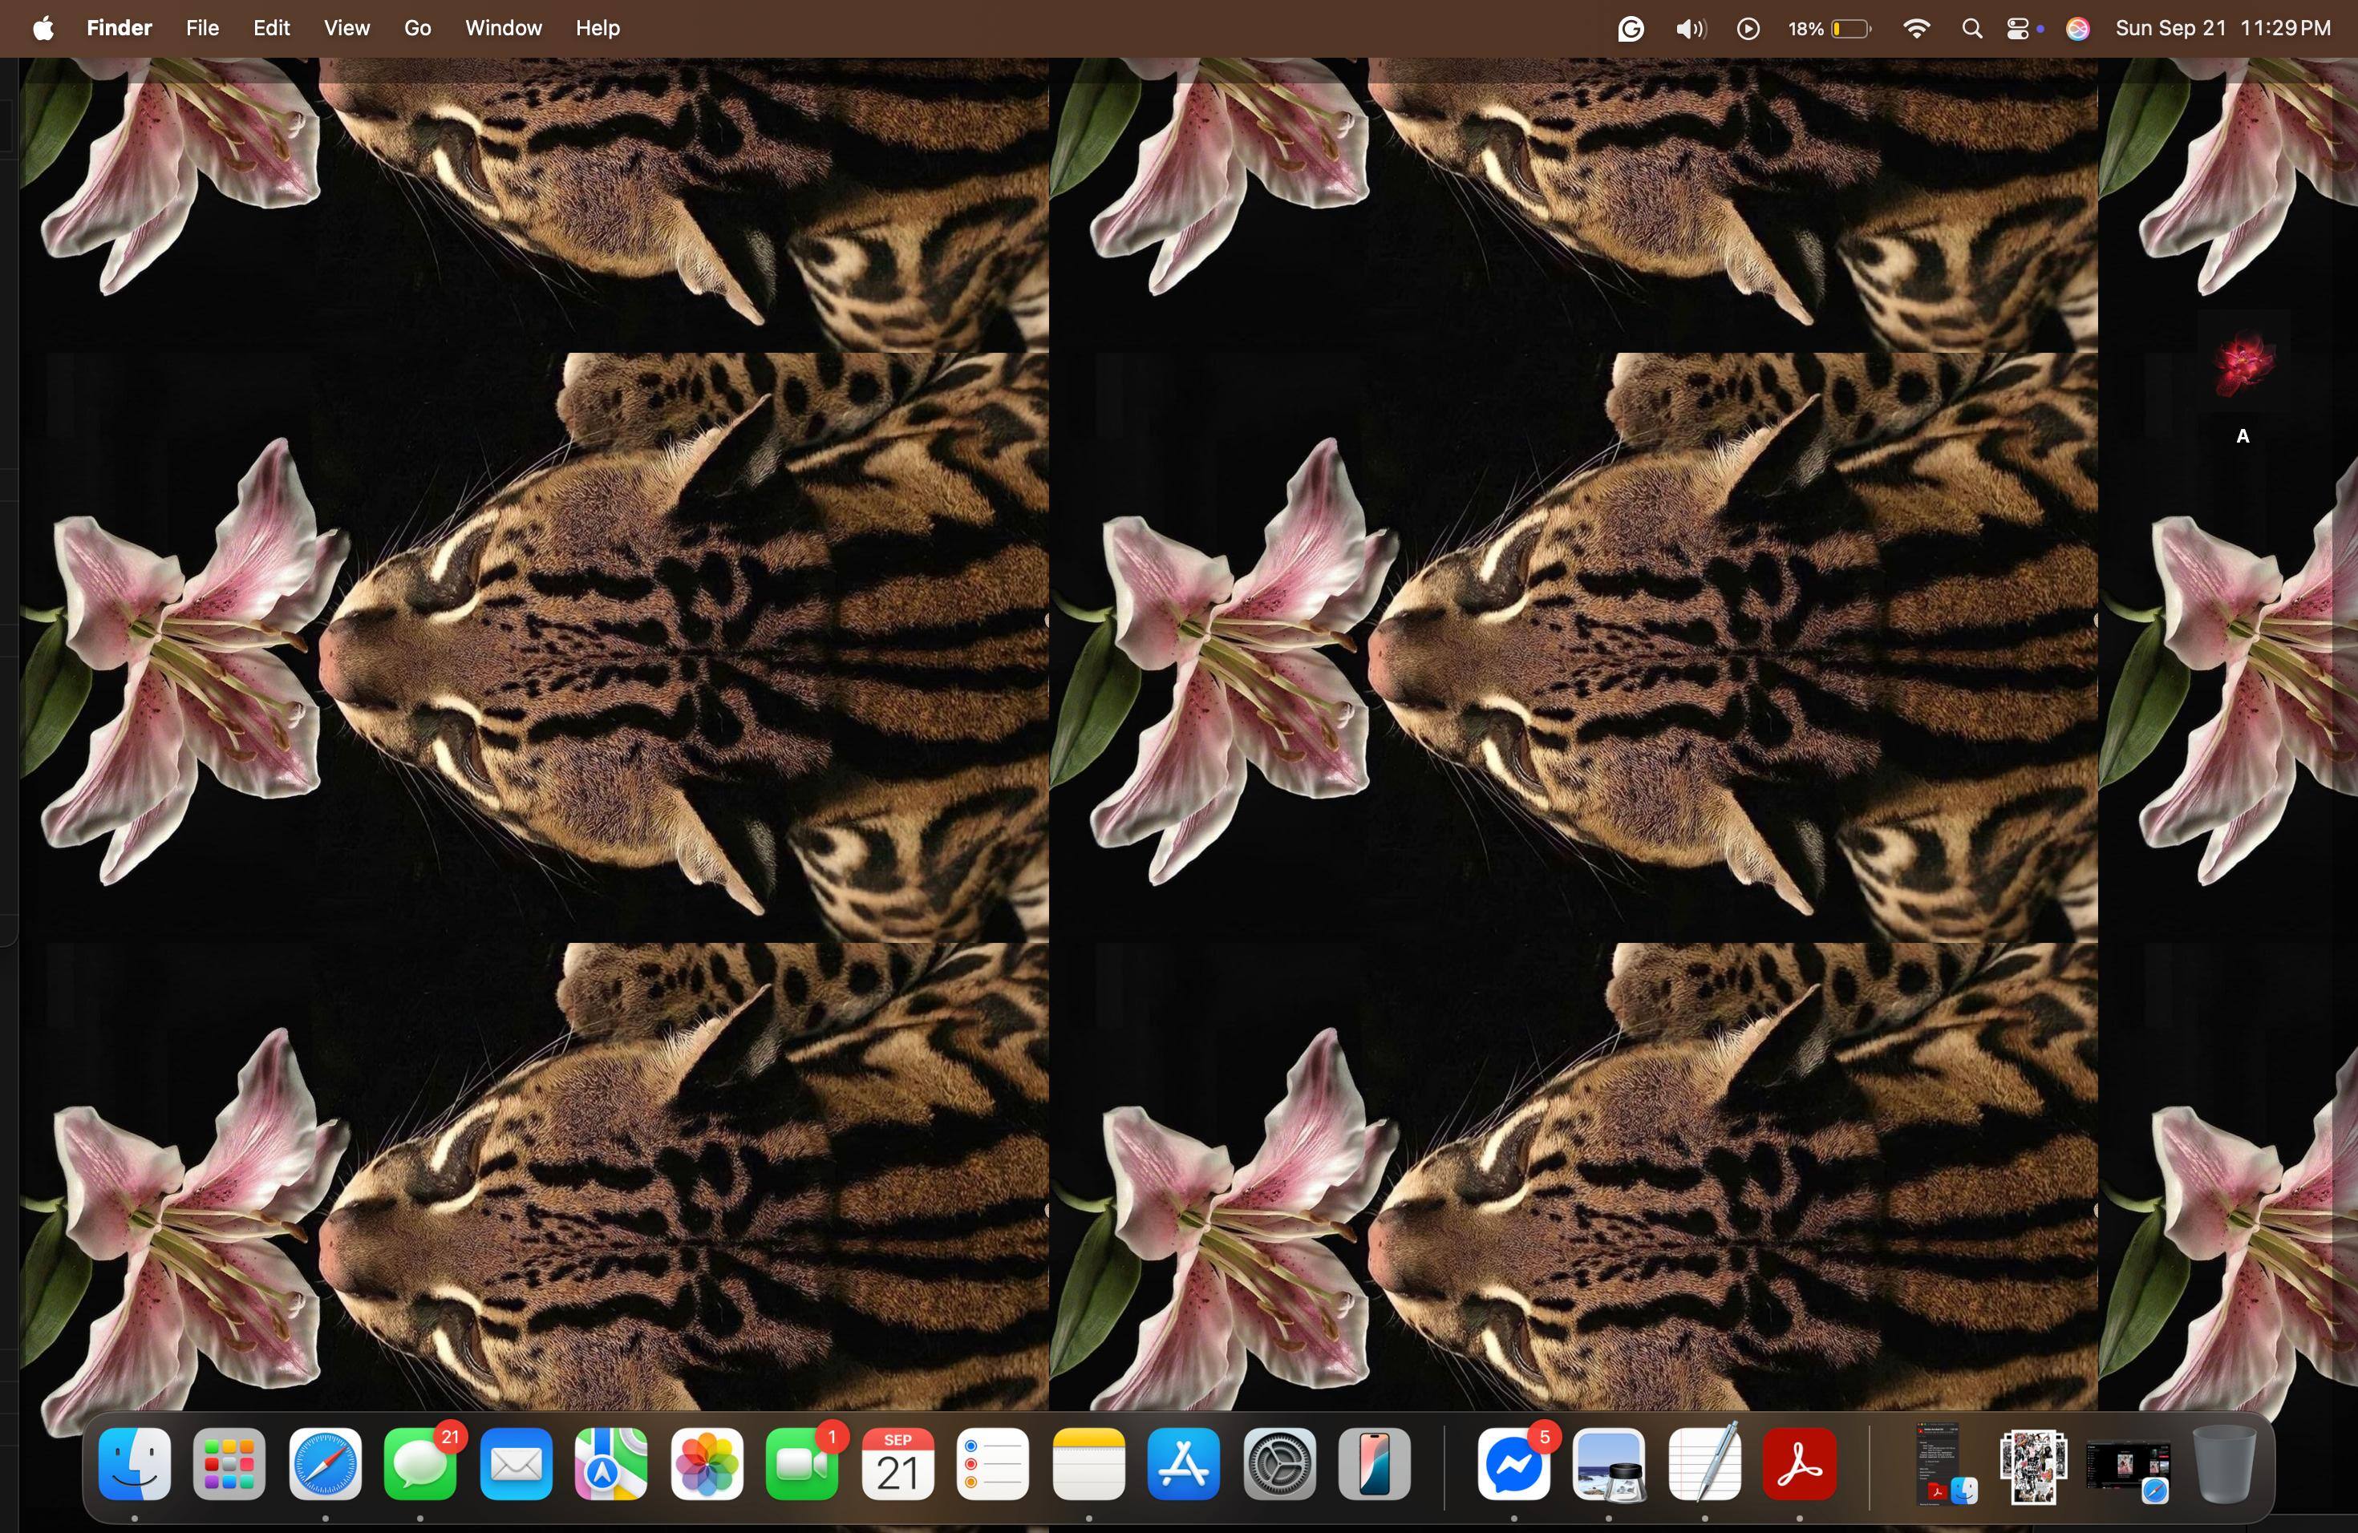Open Spotlight search magnifier
Viewport: 2358px width, 1533px height.
point(1971,29)
